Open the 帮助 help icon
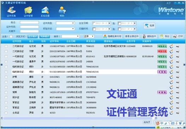Viewport: 186px width, 129px height. click(62, 11)
